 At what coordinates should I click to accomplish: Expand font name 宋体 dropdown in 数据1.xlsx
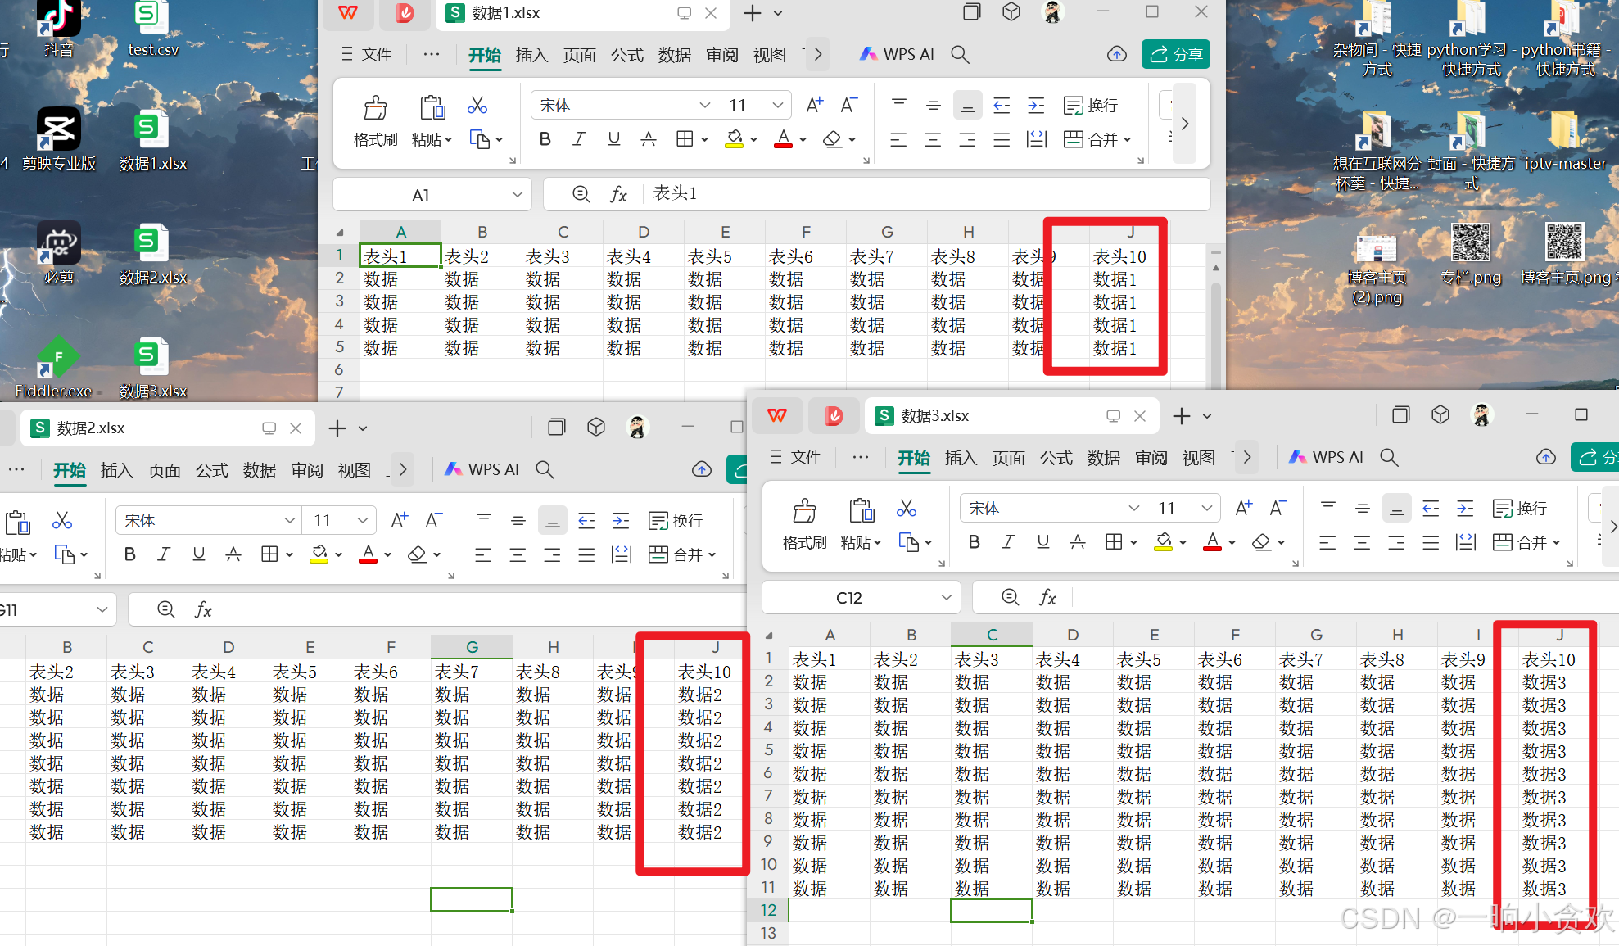click(703, 106)
